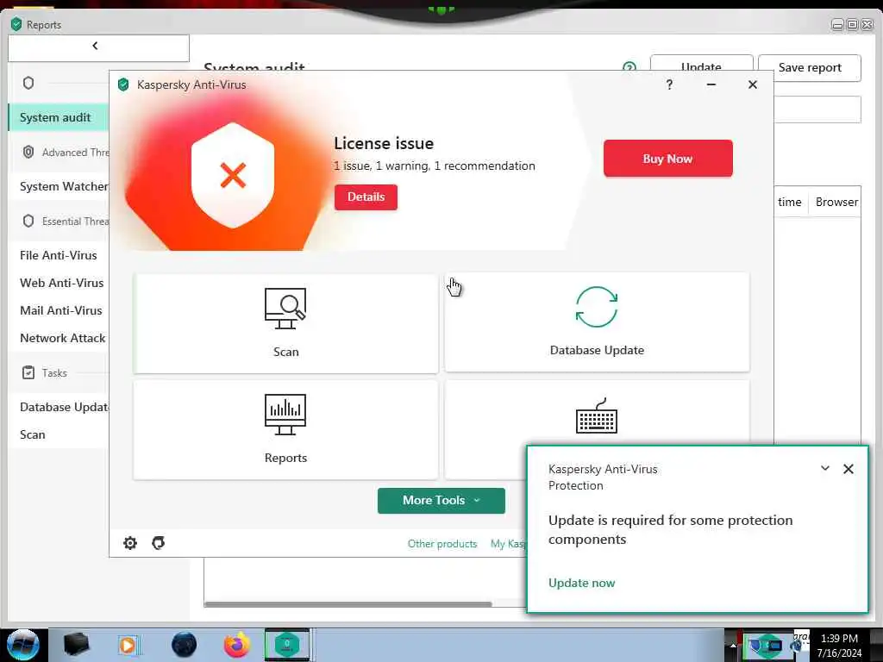This screenshot has height=662, width=883.
Task: Open Firefox from the taskbar
Action: (237, 645)
